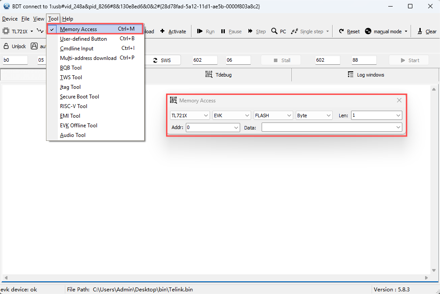Click 'evk device: ok' status text
This screenshot has width=440, height=294.
pyautogui.click(x=19, y=290)
